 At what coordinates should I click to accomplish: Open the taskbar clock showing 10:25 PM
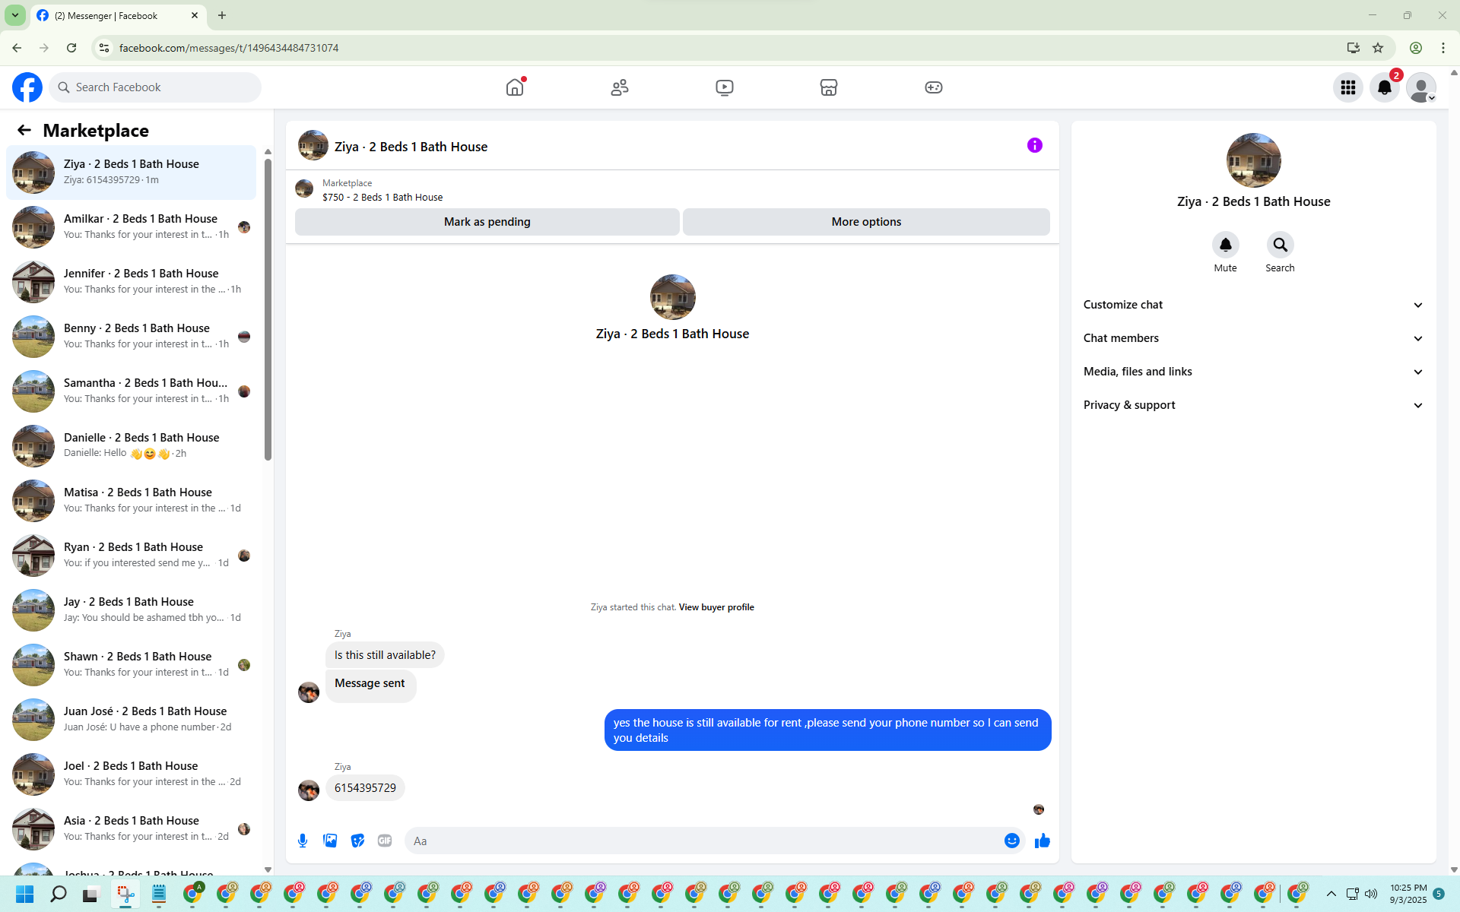tap(1408, 894)
